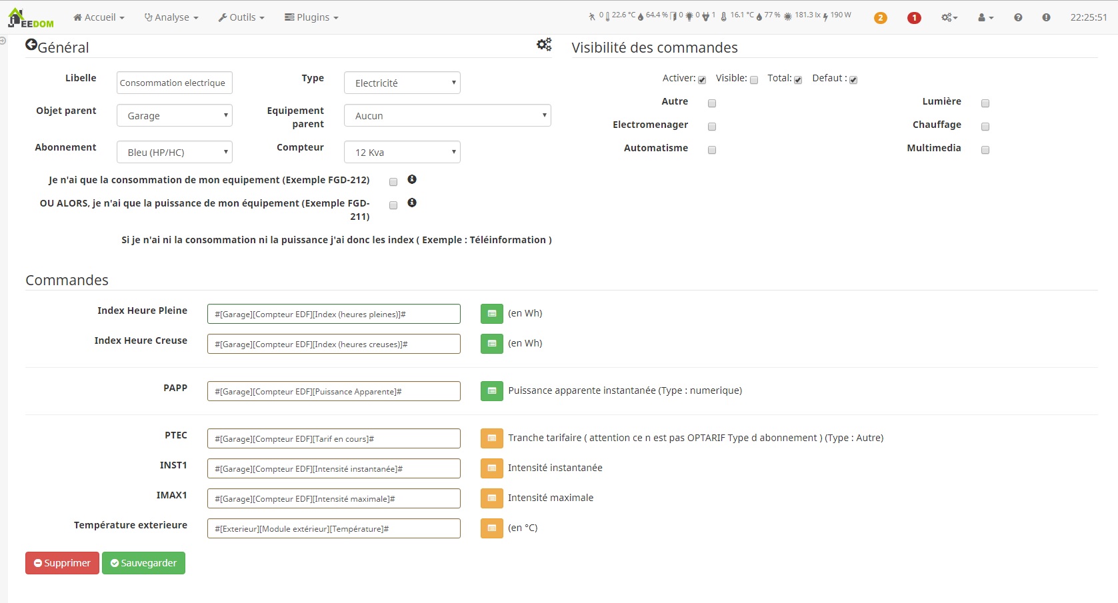
Task: Check the Electromenager category checkbox
Action: [x=712, y=127]
